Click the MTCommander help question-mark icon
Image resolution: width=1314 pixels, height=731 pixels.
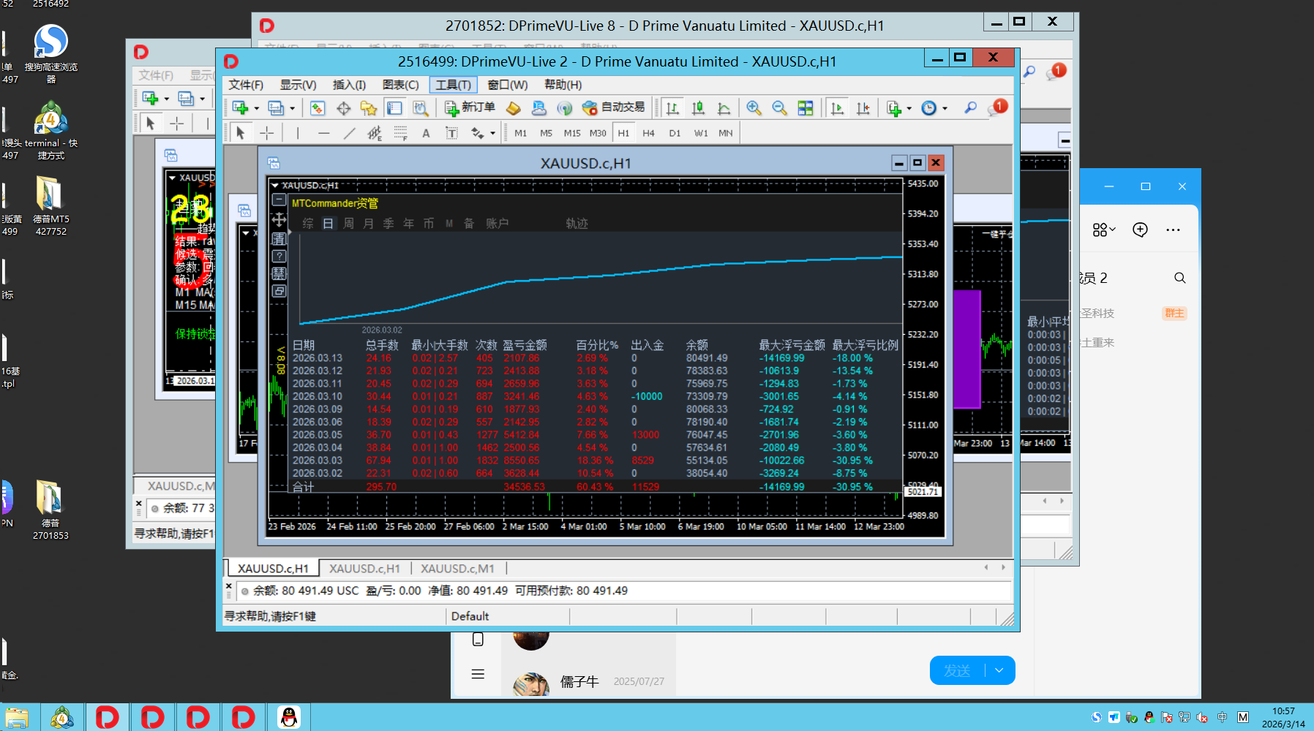[x=279, y=257]
